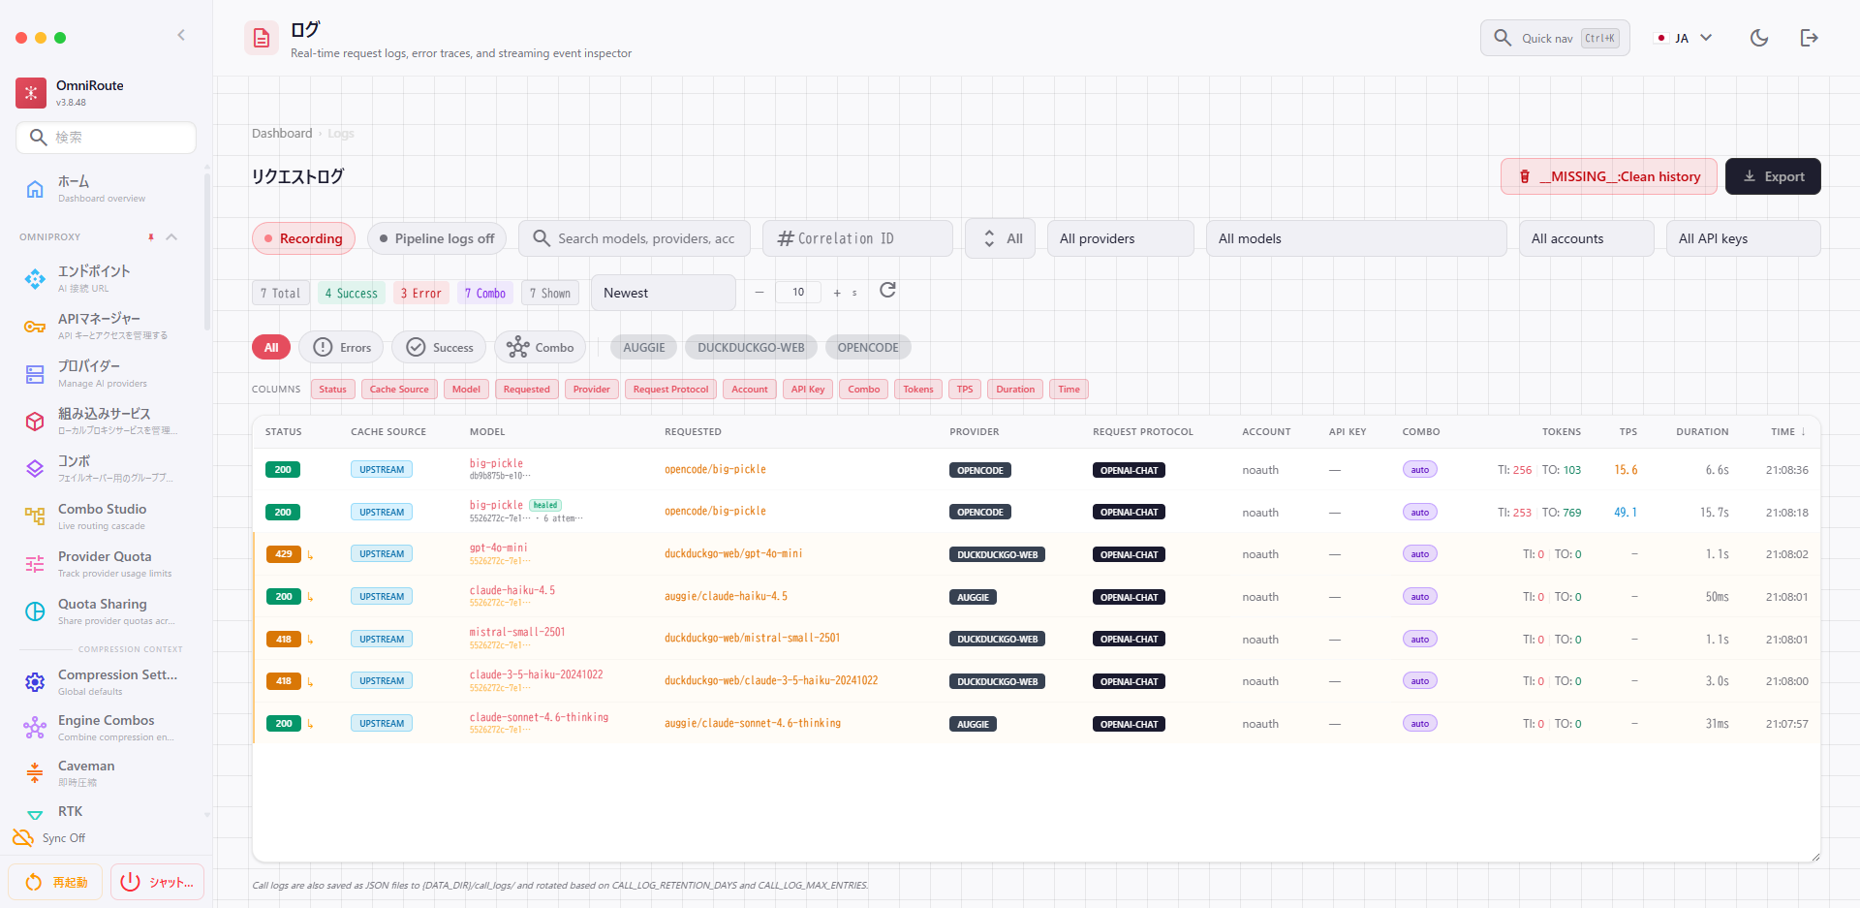Toggle the Cache Source column chip
Viewport: 1860px width, 908px height.
399,390
